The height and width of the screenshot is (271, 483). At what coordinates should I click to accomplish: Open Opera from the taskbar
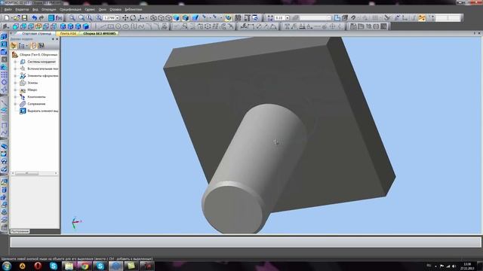tap(38, 266)
